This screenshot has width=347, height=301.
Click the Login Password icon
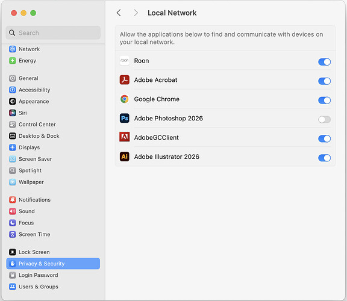13,275
